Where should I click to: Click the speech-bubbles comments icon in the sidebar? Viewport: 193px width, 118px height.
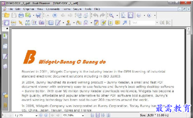(x=5, y=95)
